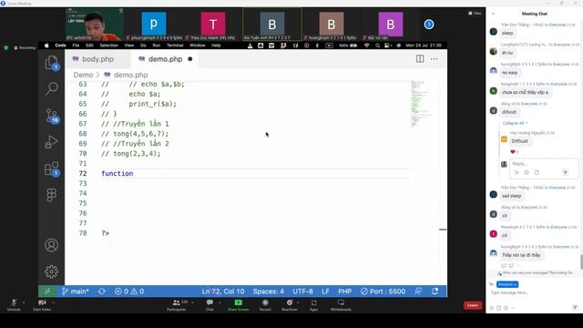Click the chat panel scrollbar thumb
This screenshot has width=583, height=328.
(581, 261)
